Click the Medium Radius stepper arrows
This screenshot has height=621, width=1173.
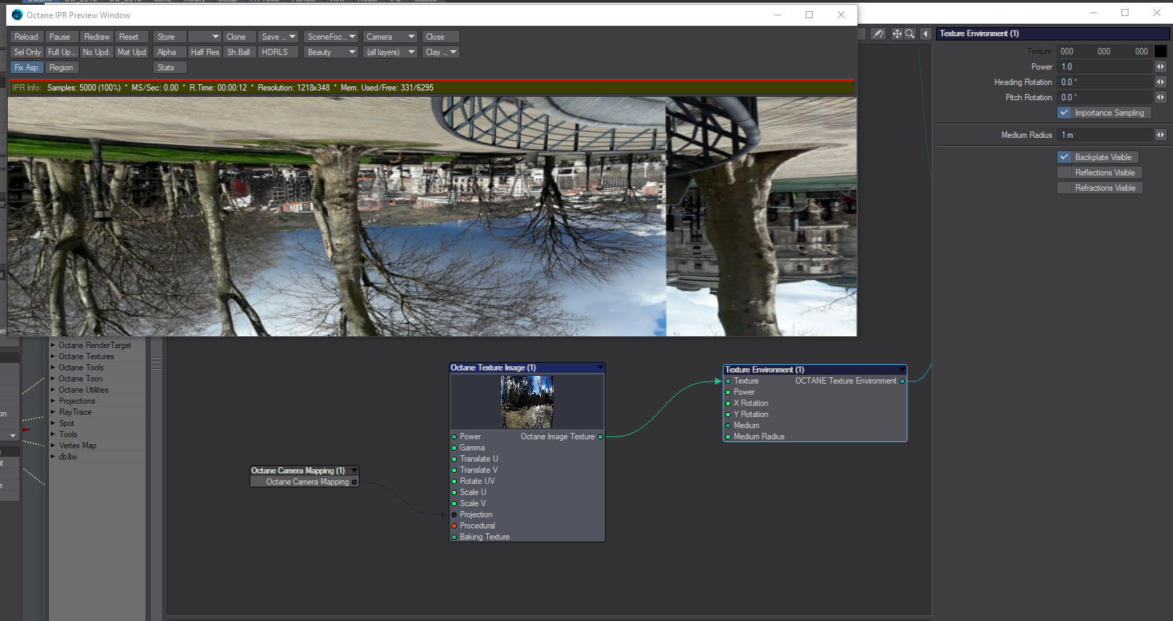[x=1160, y=135]
